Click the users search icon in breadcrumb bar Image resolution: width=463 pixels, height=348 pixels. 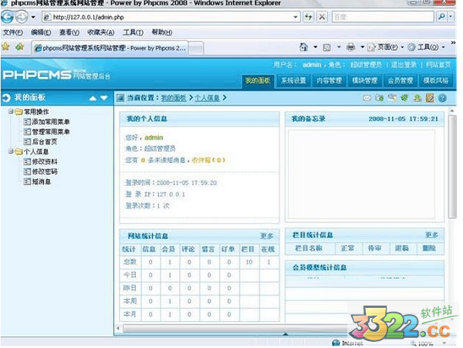(392, 98)
